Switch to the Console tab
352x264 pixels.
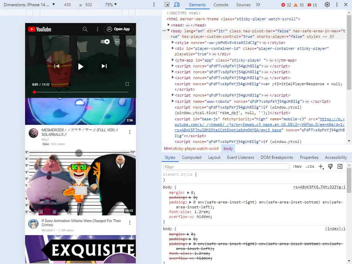[x=221, y=5]
